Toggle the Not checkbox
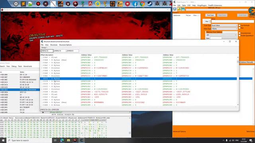Viewport: 255px width, 143px height. tap(239, 28)
